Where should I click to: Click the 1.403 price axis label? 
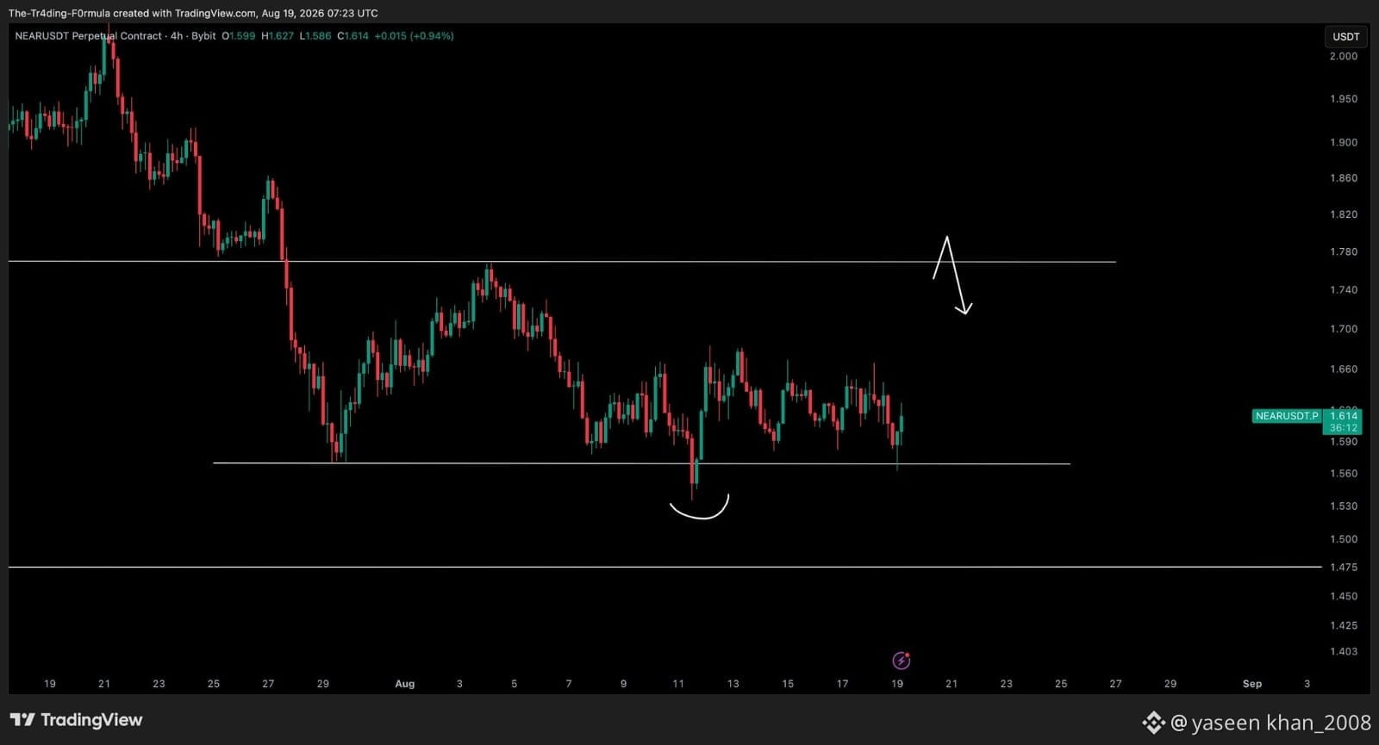(x=1344, y=652)
